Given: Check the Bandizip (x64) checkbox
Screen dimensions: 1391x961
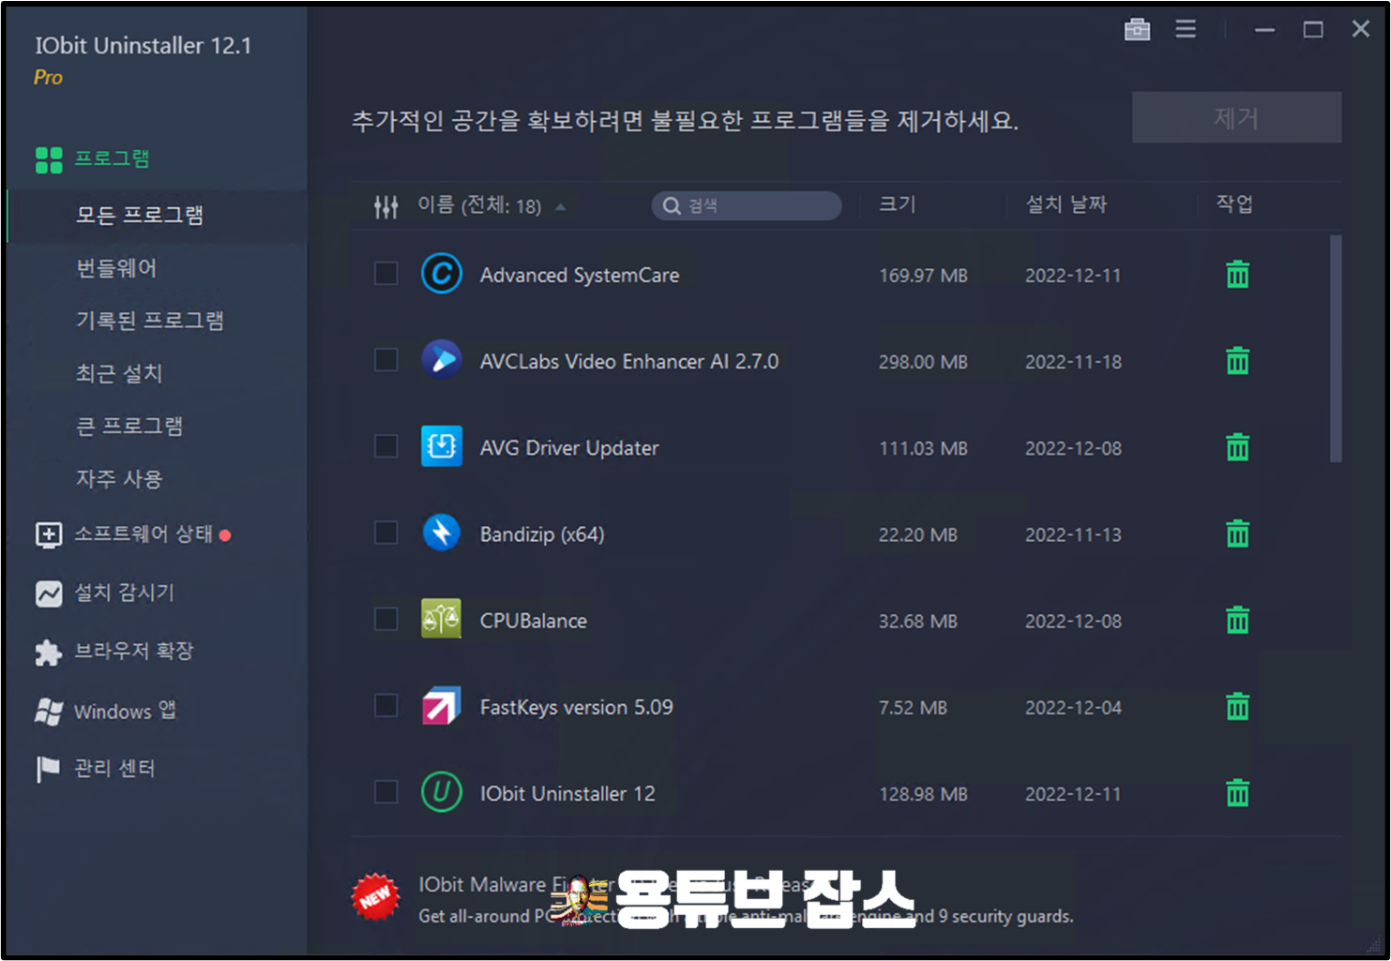Looking at the screenshot, I should pyautogui.click(x=386, y=533).
